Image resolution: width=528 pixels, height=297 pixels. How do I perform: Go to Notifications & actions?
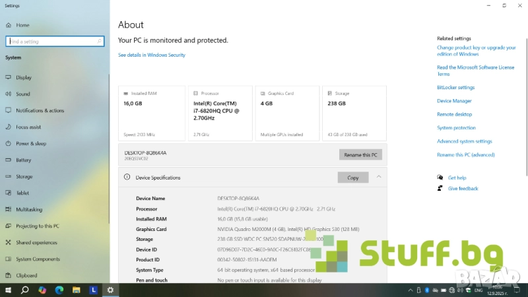[x=40, y=111]
